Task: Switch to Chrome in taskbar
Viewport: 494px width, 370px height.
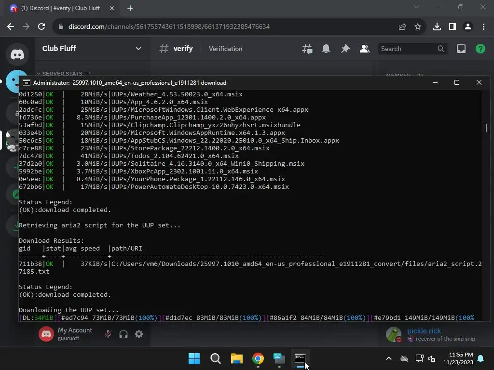Action: (258, 358)
